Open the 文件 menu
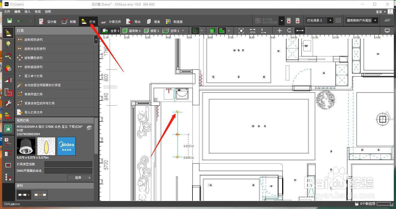 (x=7, y=12)
